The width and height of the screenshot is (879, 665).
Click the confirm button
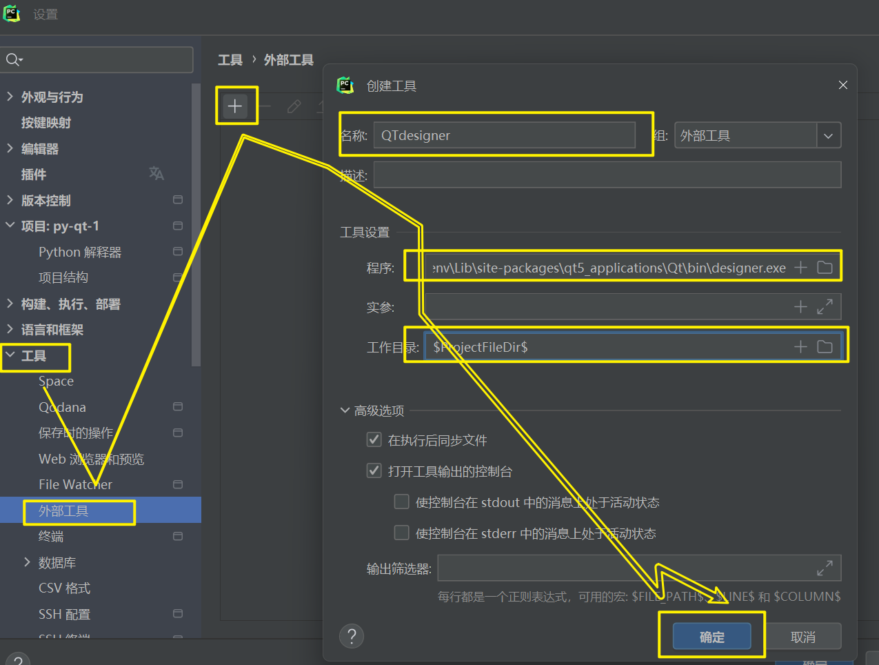(x=711, y=637)
